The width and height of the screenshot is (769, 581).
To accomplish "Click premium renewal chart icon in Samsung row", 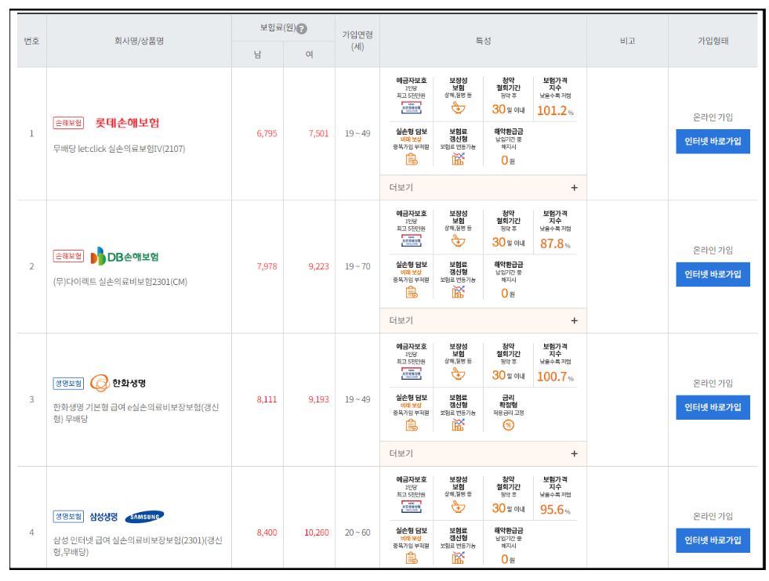I will click(458, 558).
